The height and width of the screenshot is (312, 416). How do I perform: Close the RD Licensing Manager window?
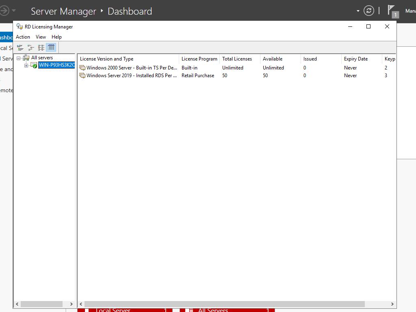click(387, 26)
